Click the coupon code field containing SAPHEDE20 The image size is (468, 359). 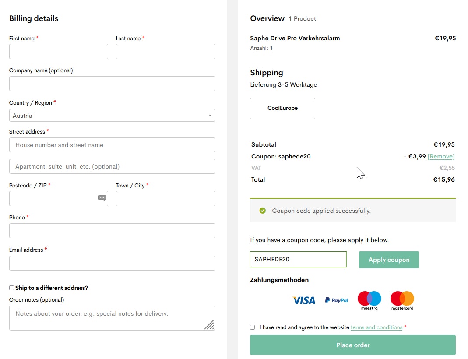pos(298,259)
